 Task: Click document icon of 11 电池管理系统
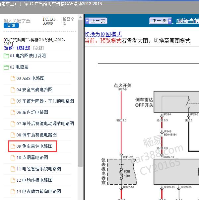click(13, 169)
